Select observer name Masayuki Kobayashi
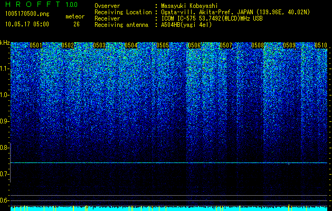Viewport: 332px width, 211px height. 189,6
